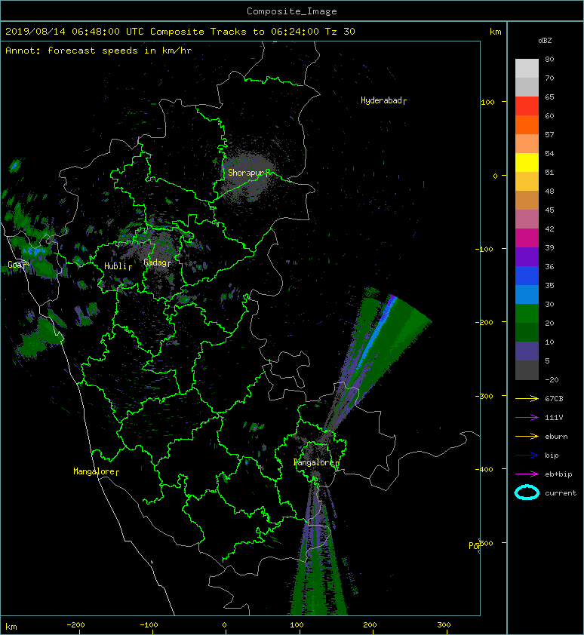Select the eburn yellow arrow legend icon
The width and height of the screenshot is (584, 635).
pyautogui.click(x=527, y=437)
